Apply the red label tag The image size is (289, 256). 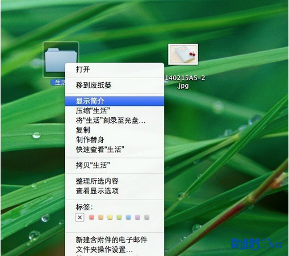point(91,217)
